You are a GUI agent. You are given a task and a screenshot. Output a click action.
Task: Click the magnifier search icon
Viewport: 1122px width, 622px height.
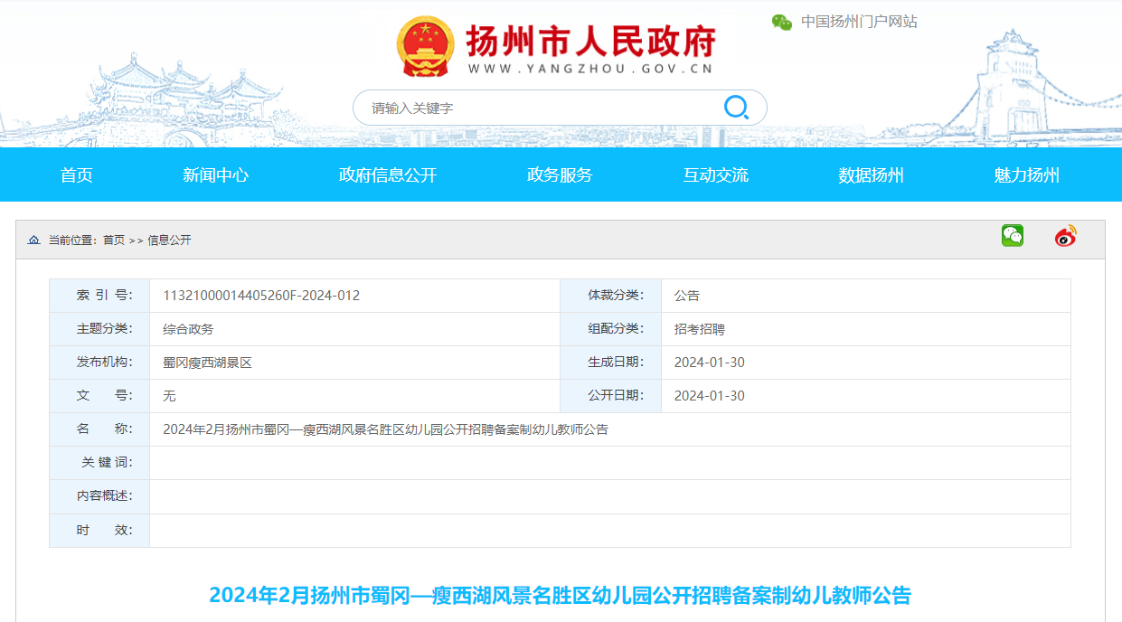[736, 108]
